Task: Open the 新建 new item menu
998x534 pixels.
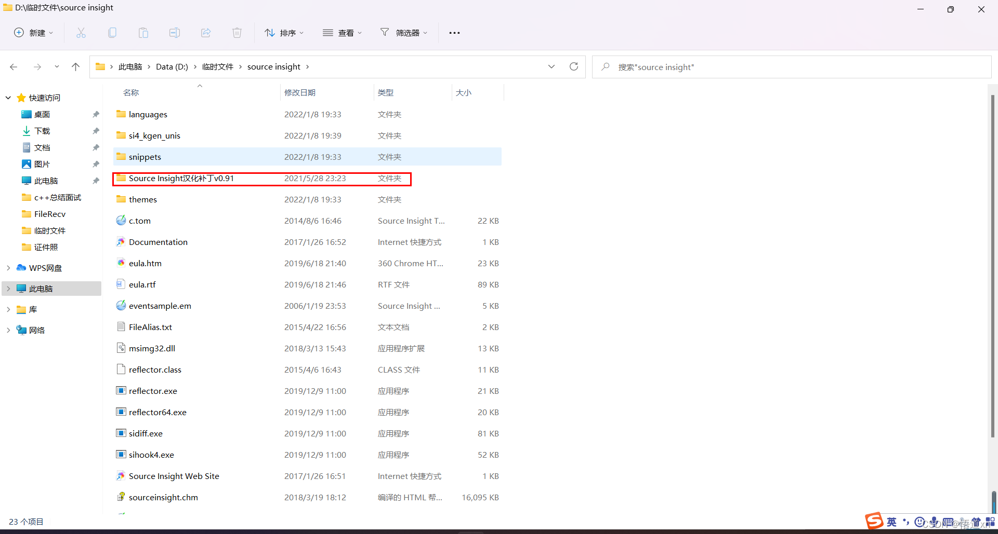Action: click(x=33, y=32)
